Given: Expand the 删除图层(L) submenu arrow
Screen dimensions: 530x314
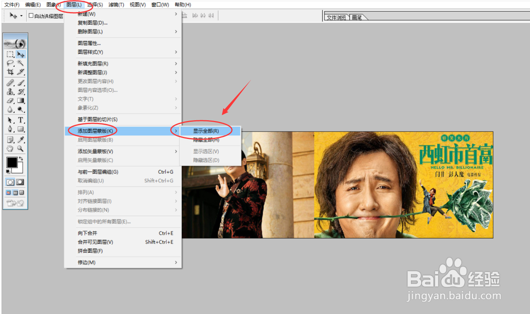Looking at the screenshot, I should 176,32.
